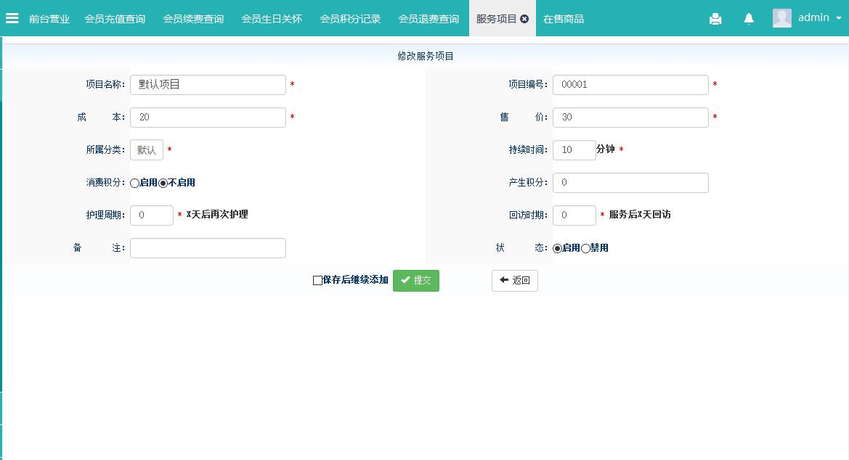Click the printer icon in header

[715, 19]
